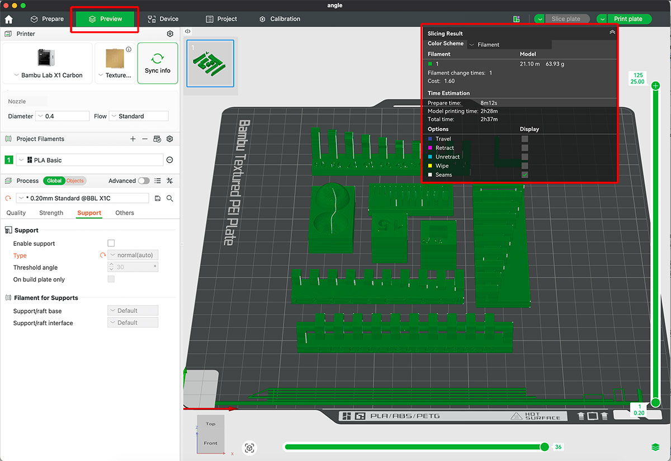Enable the support checkbox

(x=111, y=244)
